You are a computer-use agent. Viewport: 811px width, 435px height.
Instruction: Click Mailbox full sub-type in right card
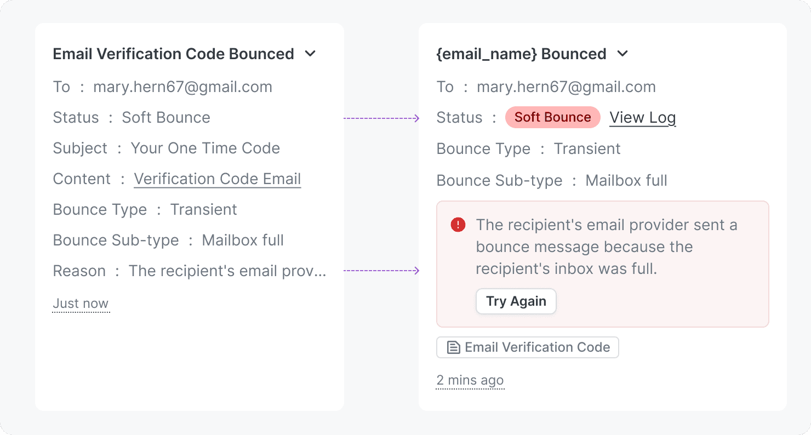click(626, 181)
